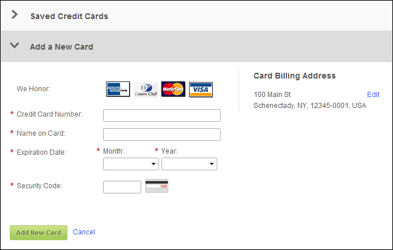The width and height of the screenshot is (393, 250).
Task: Focus the Credit Card Number field
Action: point(162,115)
